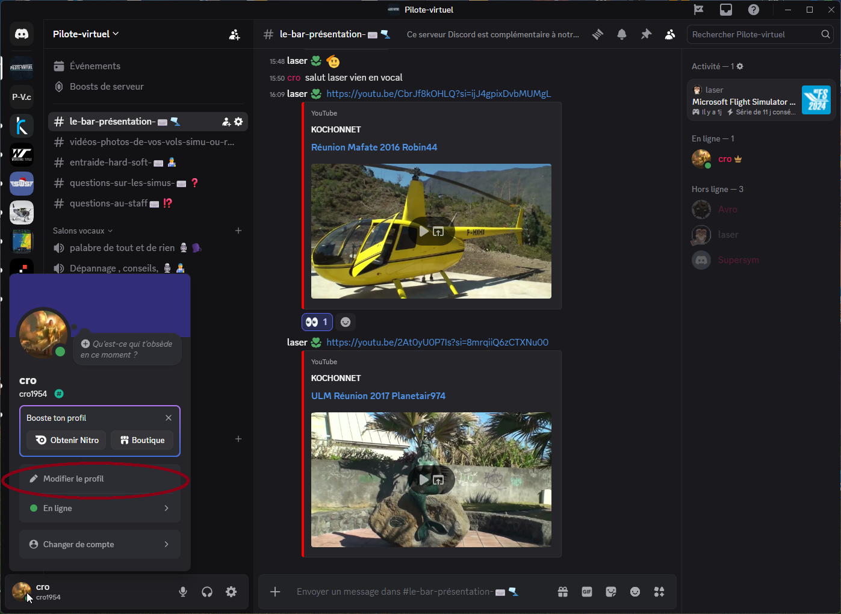841x614 pixels.
Task: Collapse the Salons vocaux category
Action: 82,231
